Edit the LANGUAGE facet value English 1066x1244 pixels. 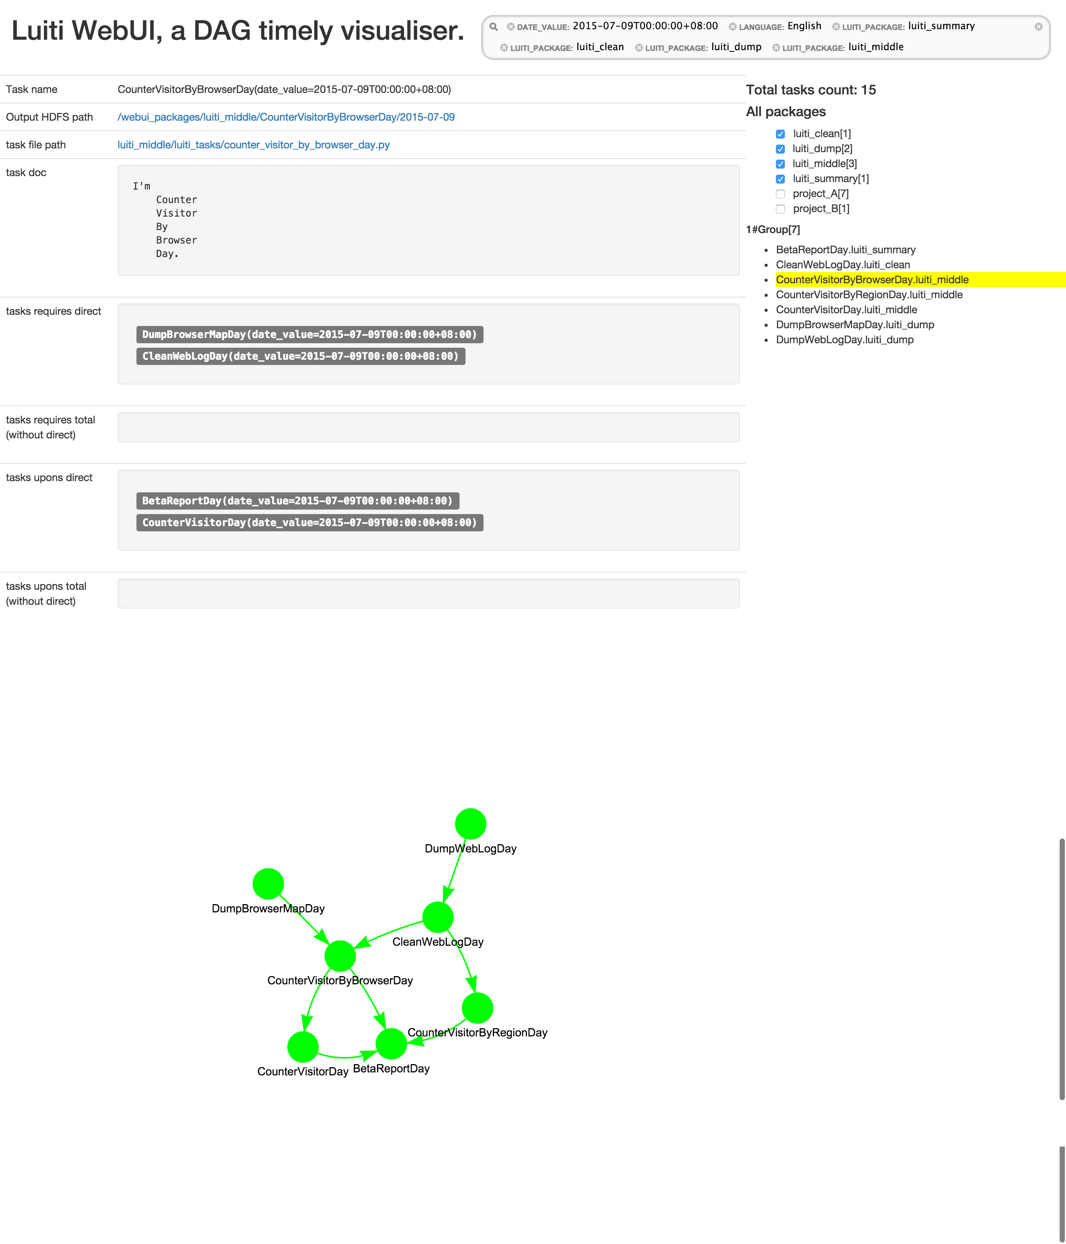(x=804, y=26)
